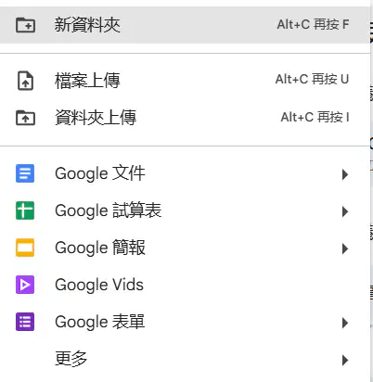
Task: Click the Alt+C 再按 U shortcut label
Action: point(312,80)
